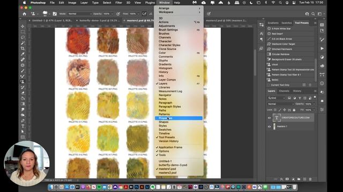This screenshot has width=343, height=192.
Task: Open layer blend mode Normal dropdown
Action: (x=281, y=104)
